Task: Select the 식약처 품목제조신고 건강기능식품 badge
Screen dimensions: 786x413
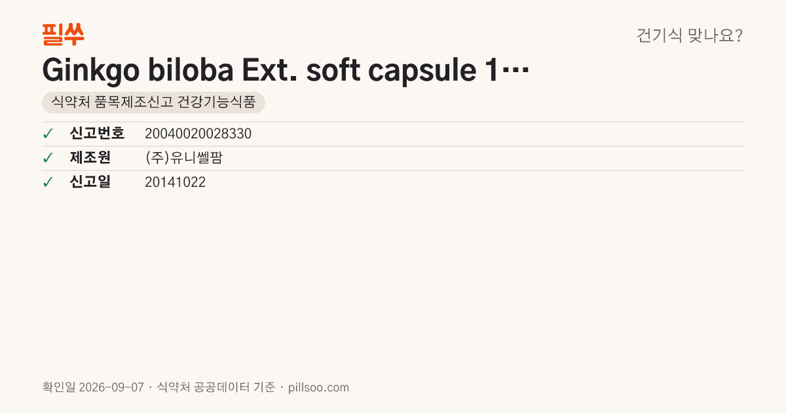Action: 153,103
